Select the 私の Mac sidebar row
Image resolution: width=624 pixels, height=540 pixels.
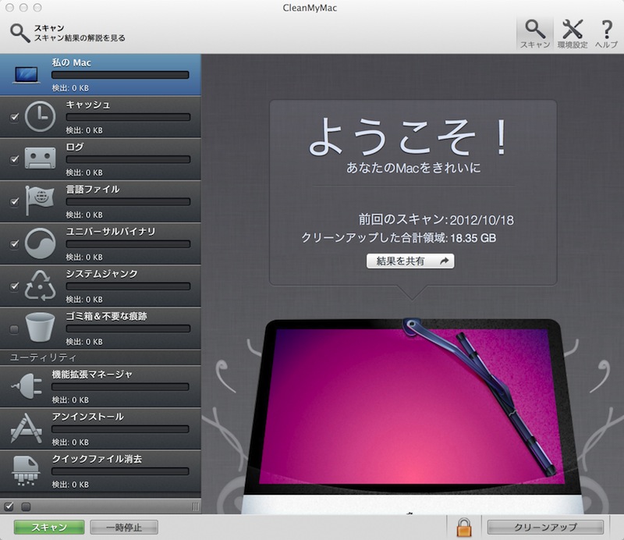point(101,75)
